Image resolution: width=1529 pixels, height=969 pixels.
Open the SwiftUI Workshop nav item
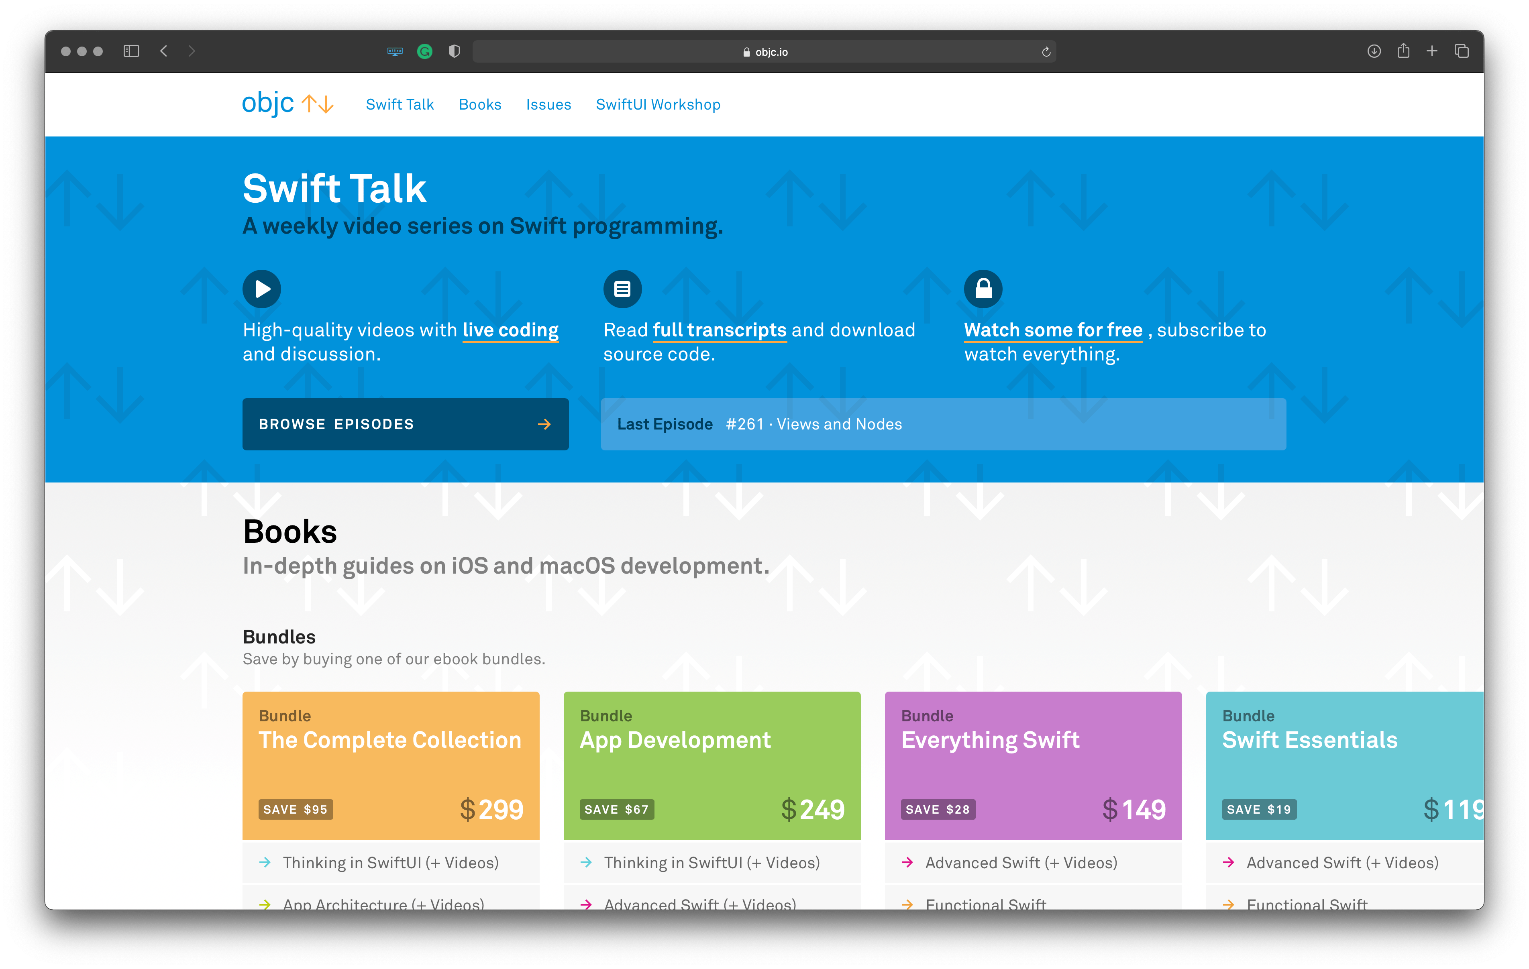tap(658, 104)
